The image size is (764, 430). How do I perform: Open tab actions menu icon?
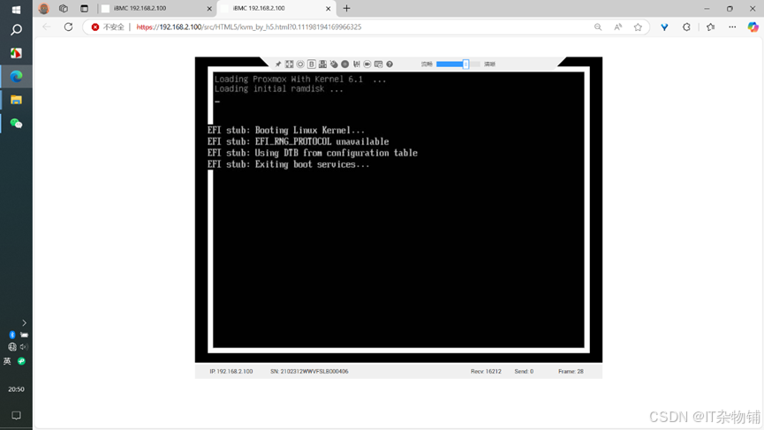pos(84,8)
